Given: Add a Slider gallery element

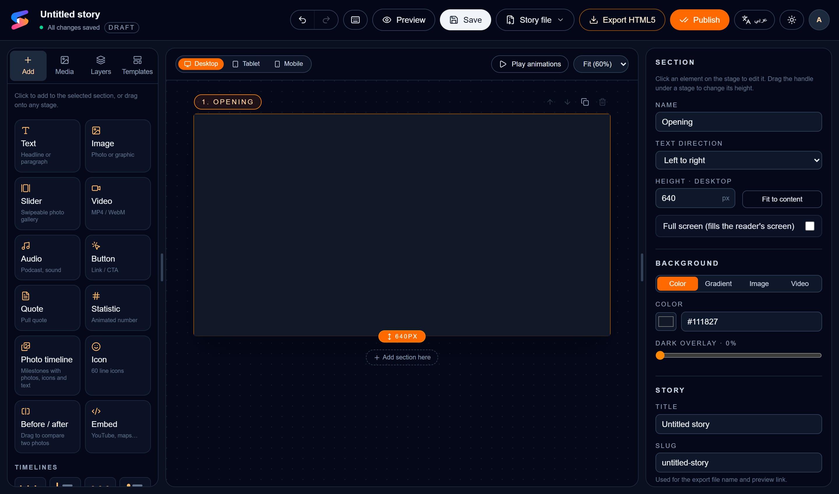Looking at the screenshot, I should coord(47,203).
